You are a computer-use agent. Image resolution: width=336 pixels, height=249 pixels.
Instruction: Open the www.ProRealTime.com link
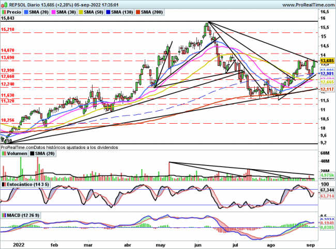308,5
